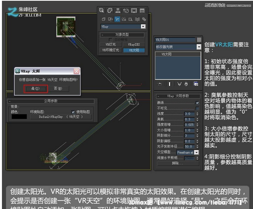Select the Space Warps category icon
This screenshot has width=253, height=209.
click(137, 19)
